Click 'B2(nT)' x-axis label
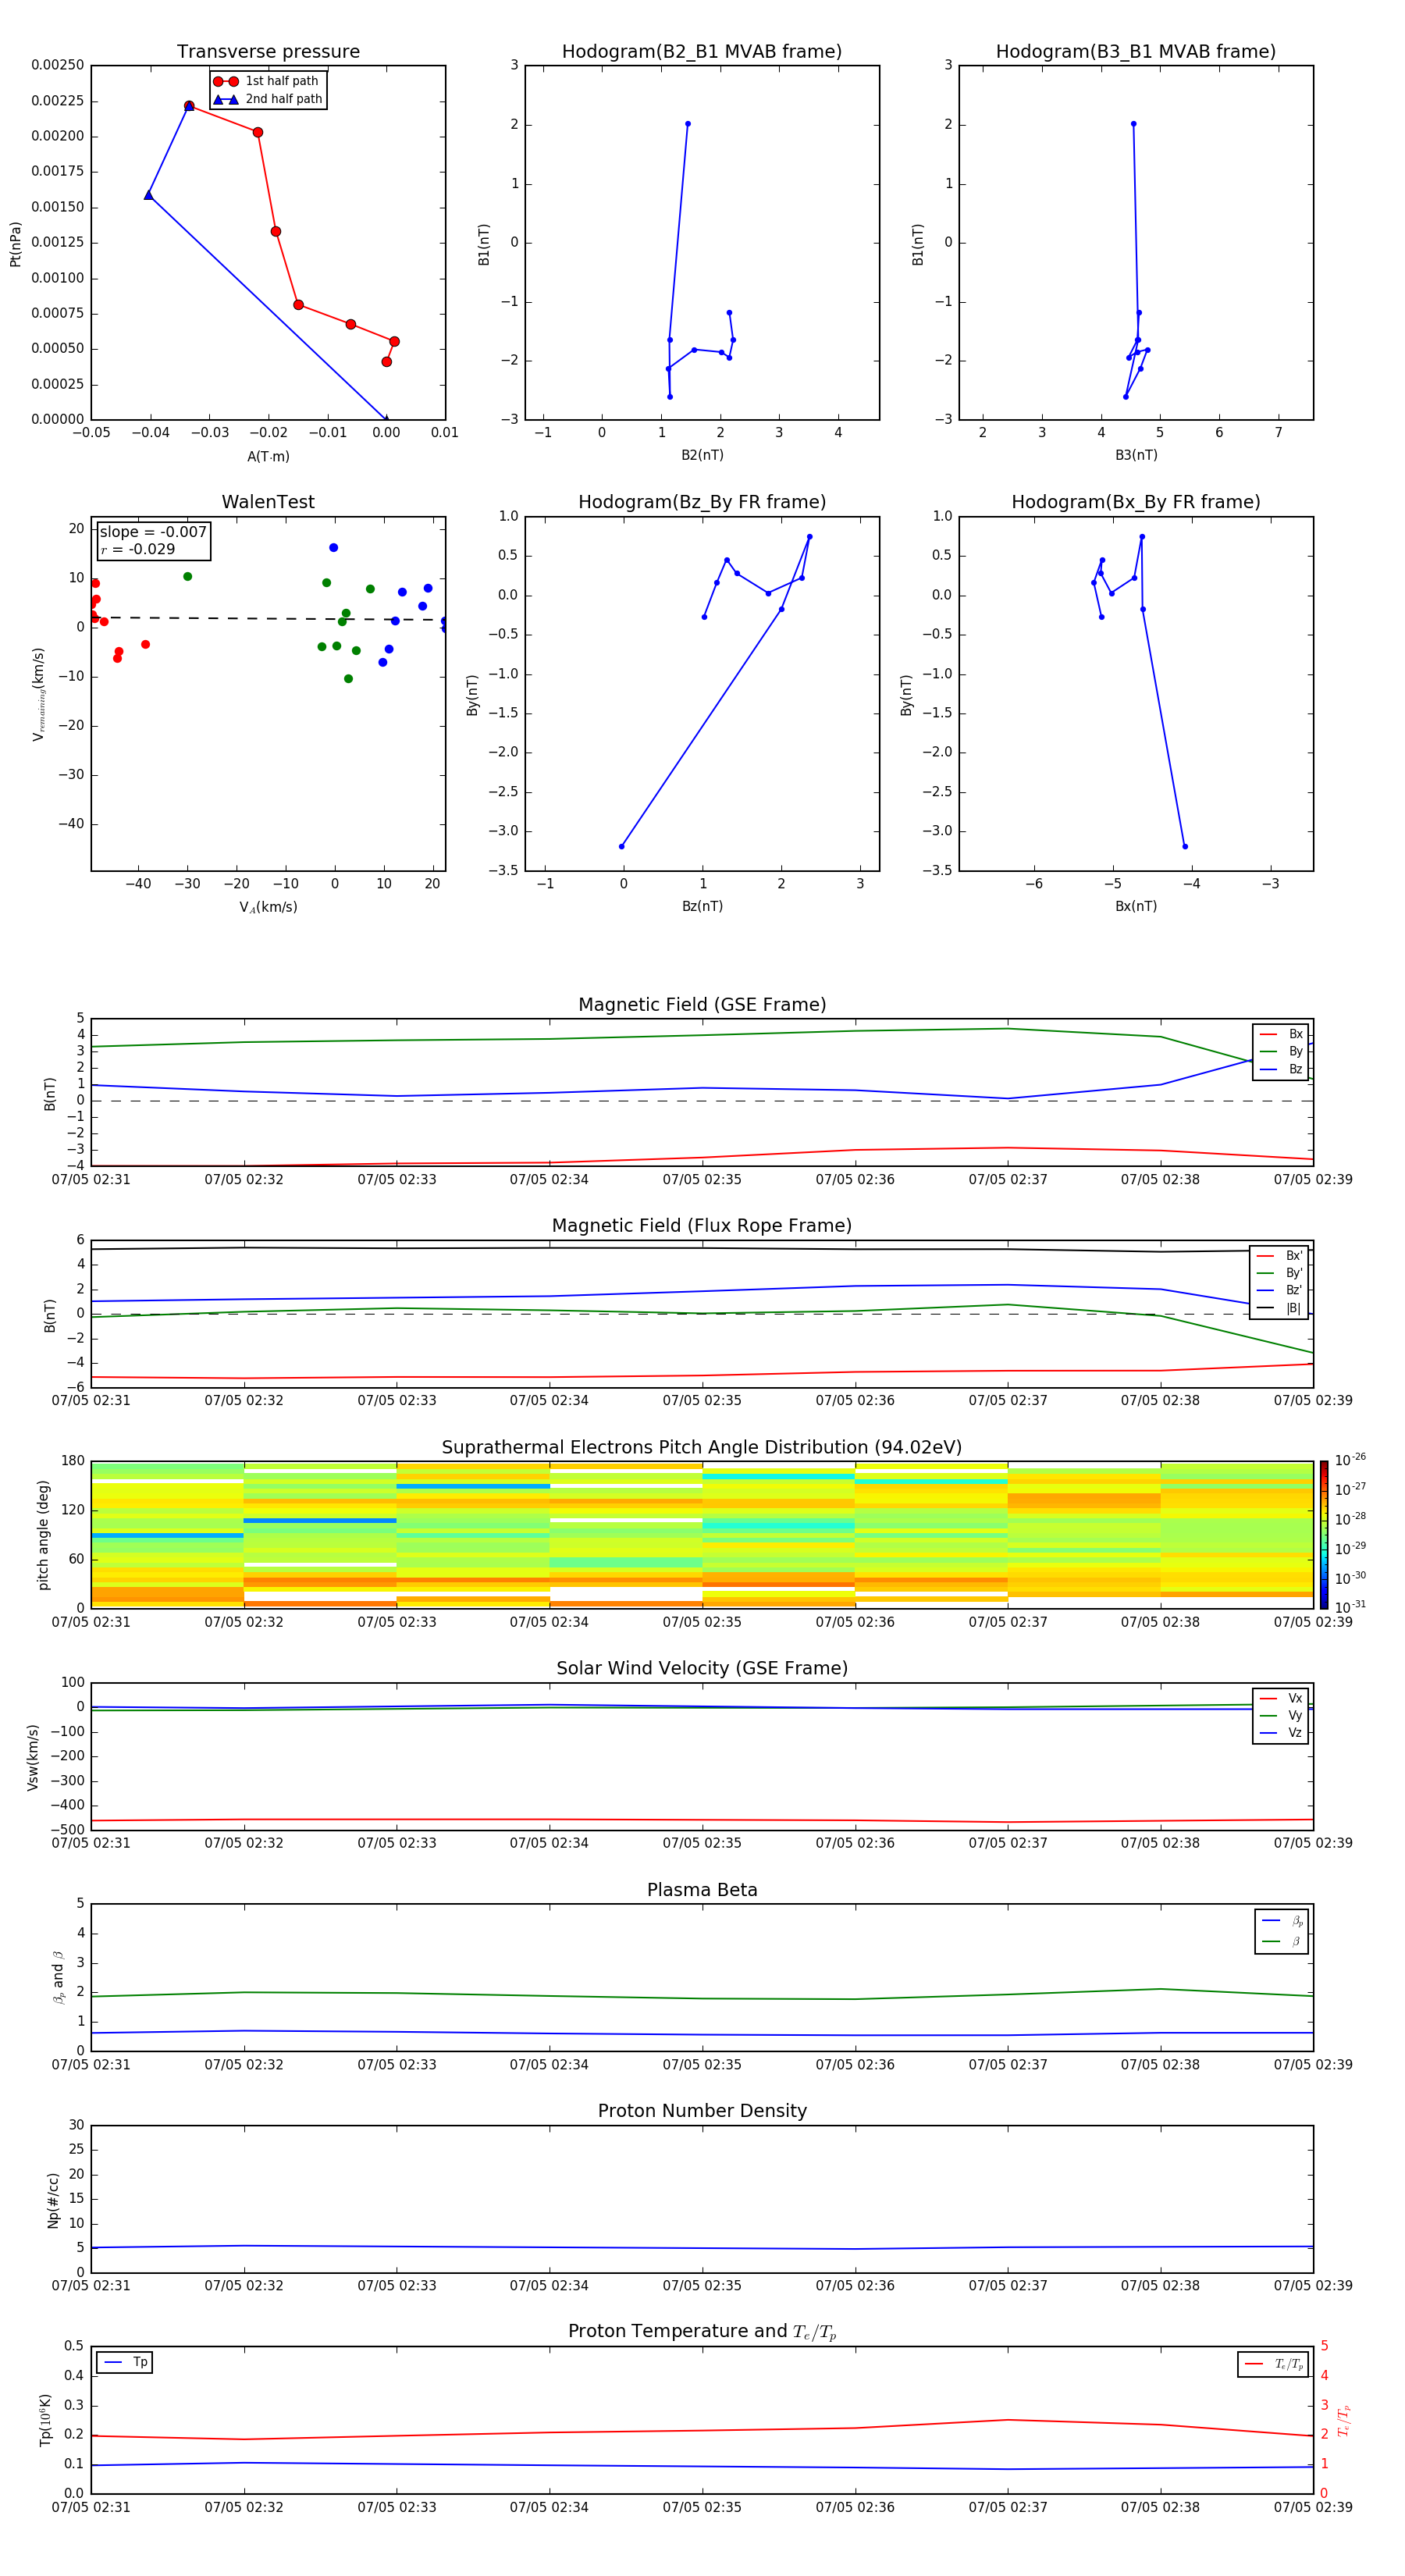The image size is (1405, 2576). click(x=702, y=455)
